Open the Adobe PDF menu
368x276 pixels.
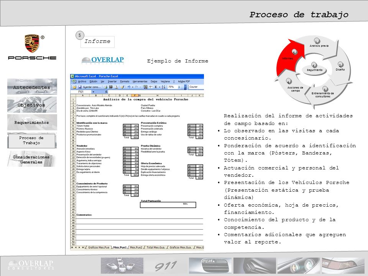184,81
